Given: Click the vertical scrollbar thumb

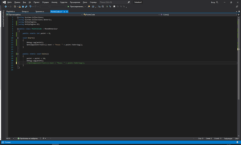Looking at the screenshot, I should click(x=239, y=58).
